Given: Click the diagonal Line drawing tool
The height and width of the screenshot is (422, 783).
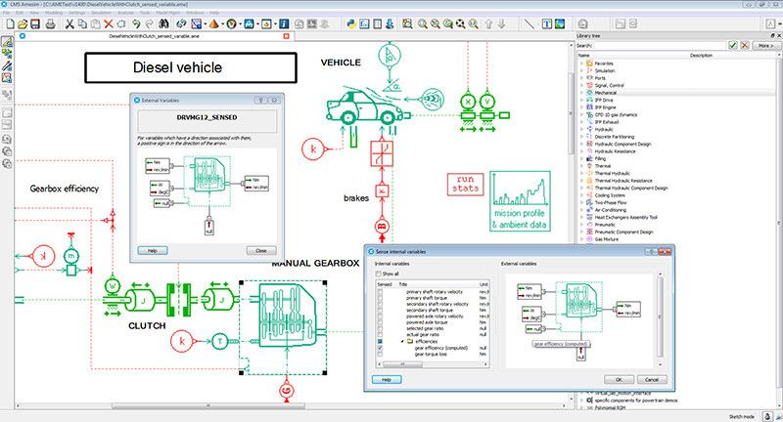Looking at the screenshot, I should point(529,23).
